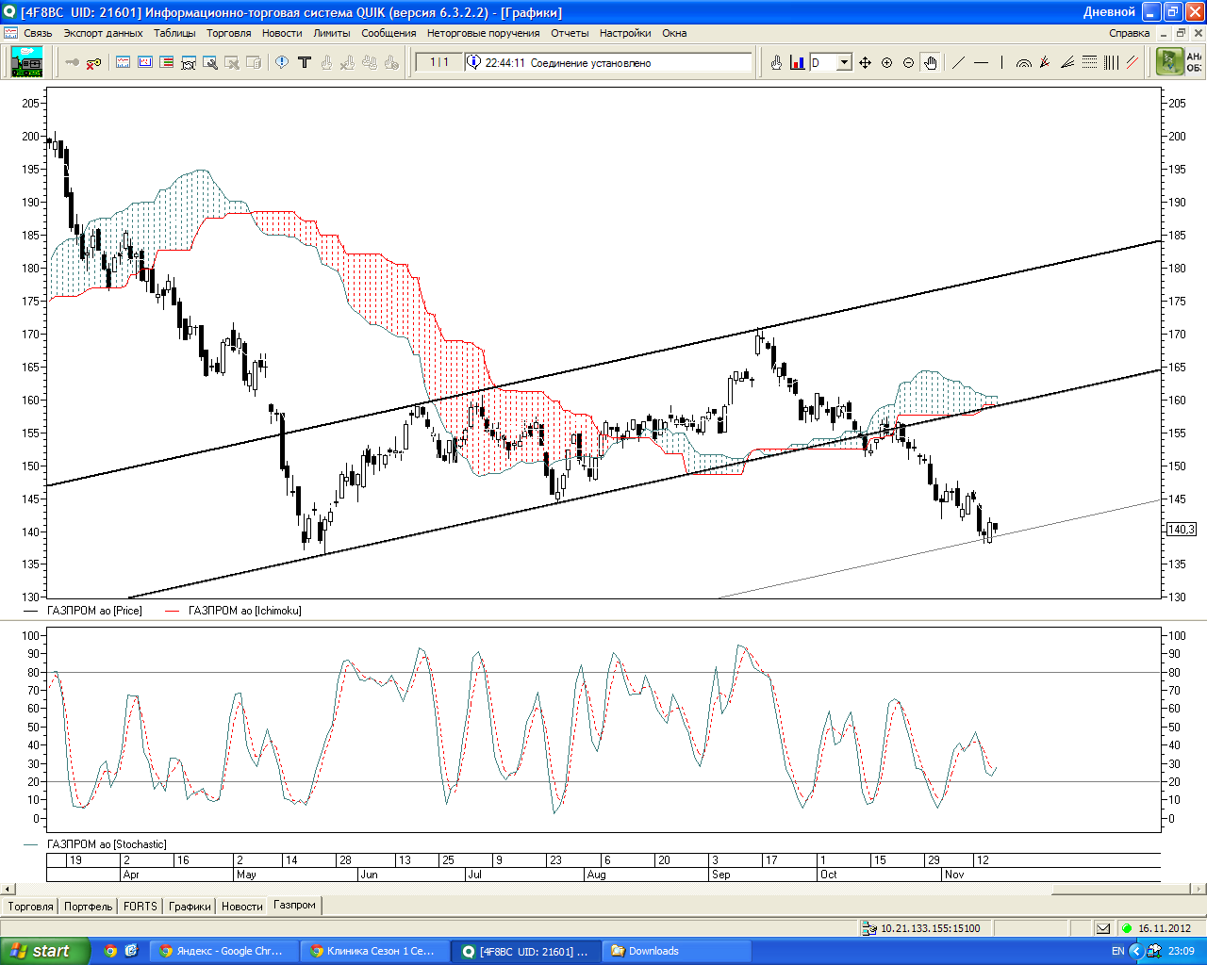Open the Связь menu
The height and width of the screenshot is (965, 1207).
(38, 33)
